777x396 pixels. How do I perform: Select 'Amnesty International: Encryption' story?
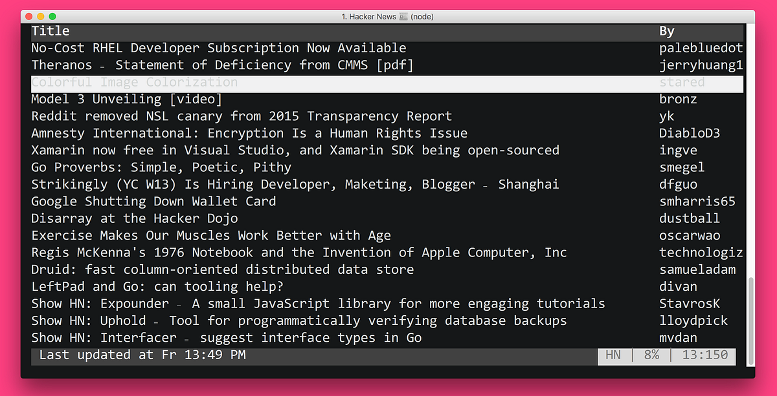click(x=249, y=133)
